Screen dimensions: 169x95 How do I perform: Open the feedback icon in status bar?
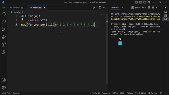[161, 93]
